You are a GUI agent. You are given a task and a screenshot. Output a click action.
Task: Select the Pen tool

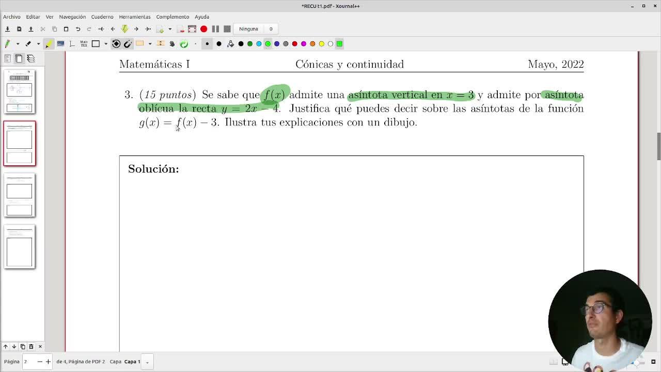(7, 44)
